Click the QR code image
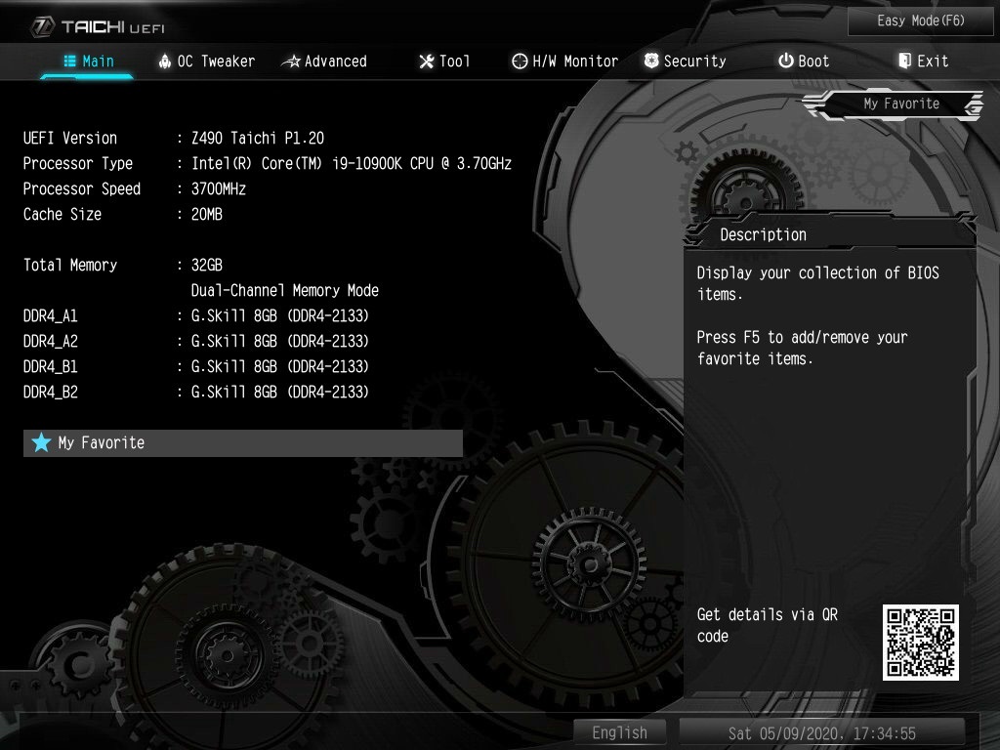The image size is (1000, 750). pyautogui.click(x=920, y=643)
